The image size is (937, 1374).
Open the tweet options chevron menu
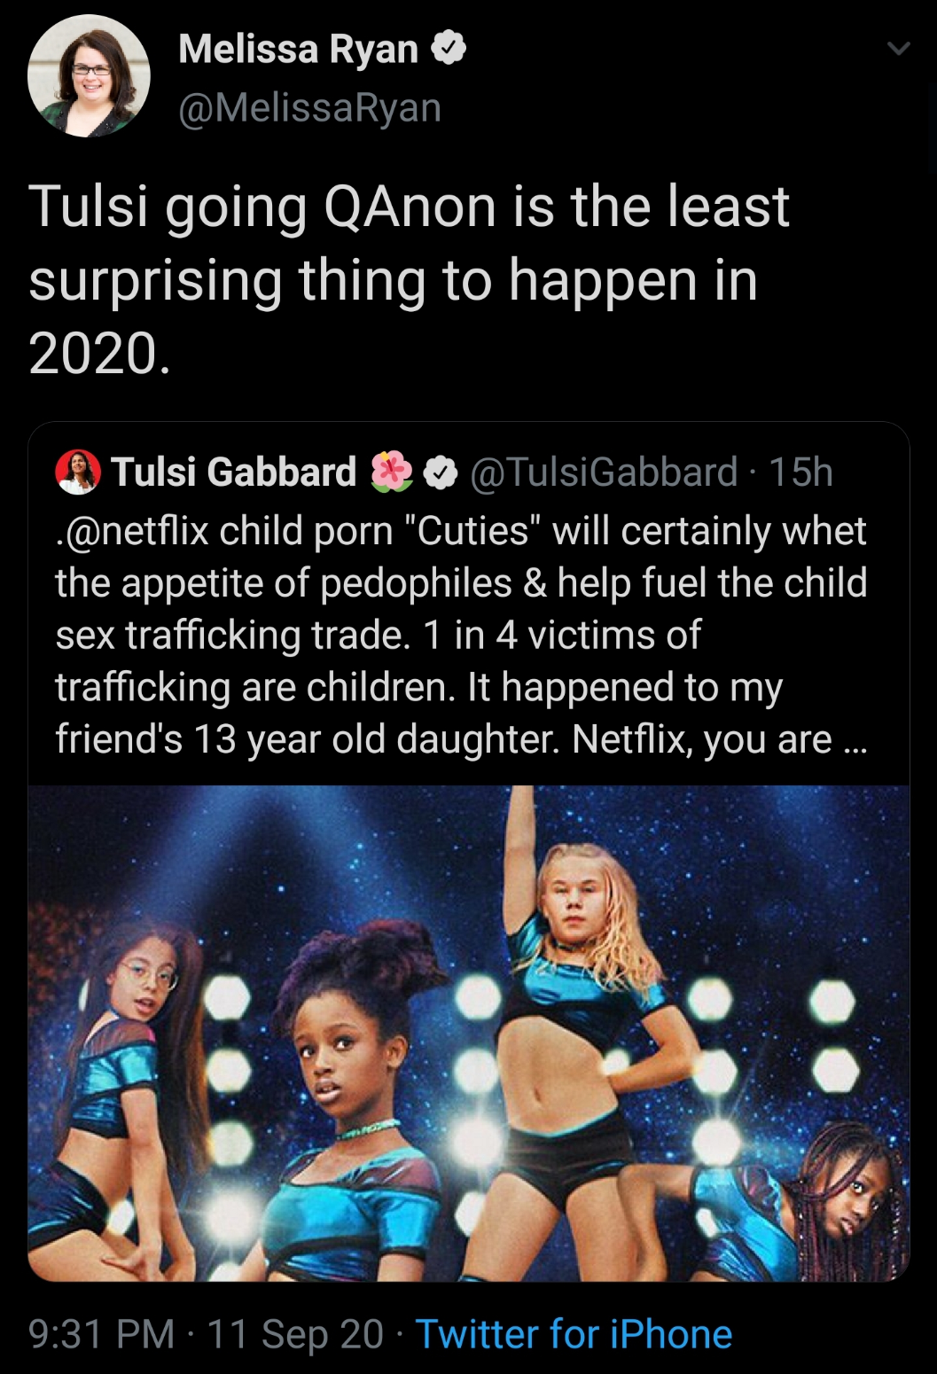[899, 50]
